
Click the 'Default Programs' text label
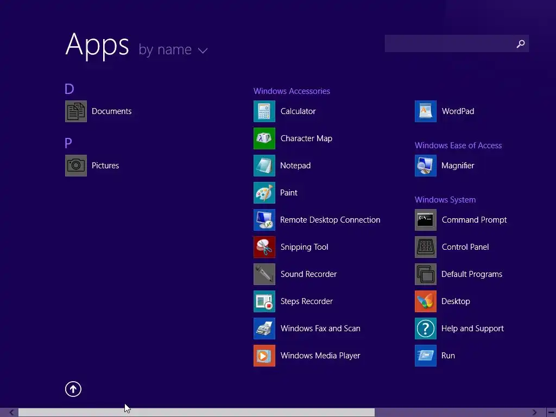point(472,274)
